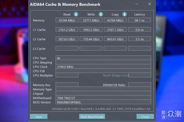Click the empty CPU Stepping field
184x122 pixels.
tap(103, 62)
